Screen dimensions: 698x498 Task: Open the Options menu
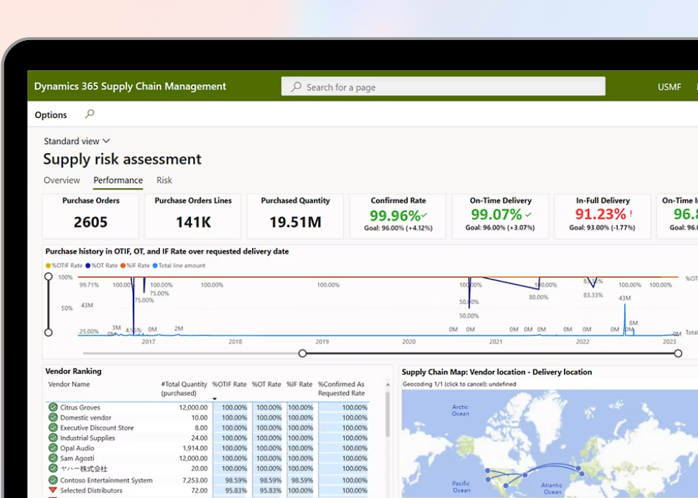(51, 115)
